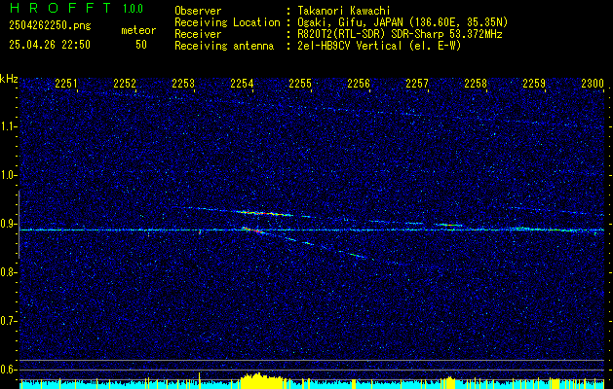Click the Receiver label
Screen dimensions: 613x389
pyautogui.click(x=198, y=34)
